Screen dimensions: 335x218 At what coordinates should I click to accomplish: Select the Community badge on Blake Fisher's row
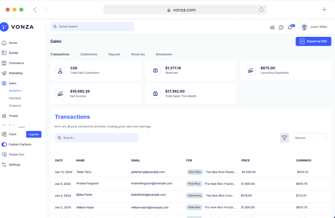point(194,195)
